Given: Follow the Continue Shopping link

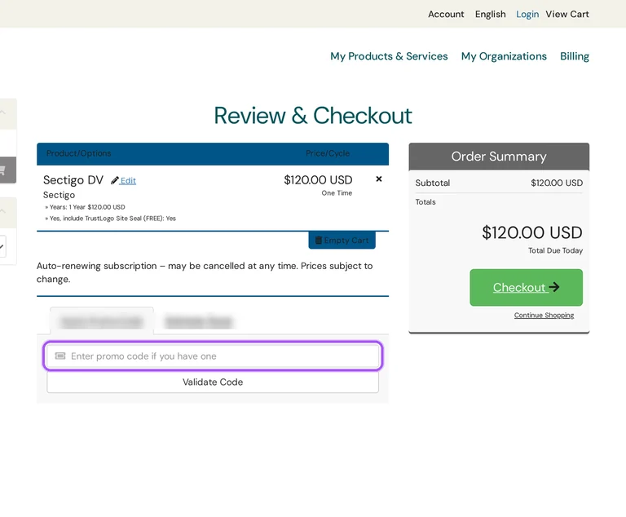Looking at the screenshot, I should [x=544, y=316].
